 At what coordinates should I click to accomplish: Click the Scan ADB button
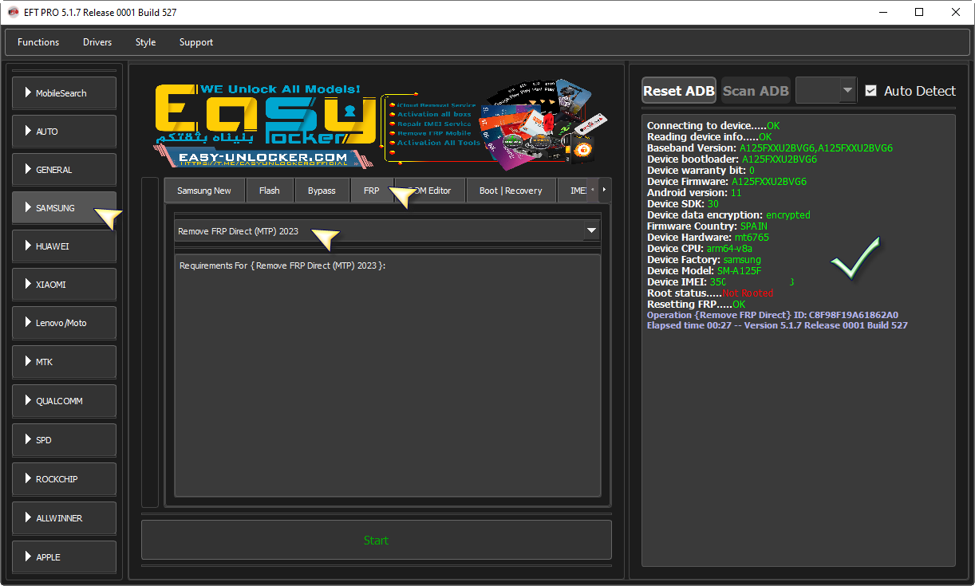point(756,91)
